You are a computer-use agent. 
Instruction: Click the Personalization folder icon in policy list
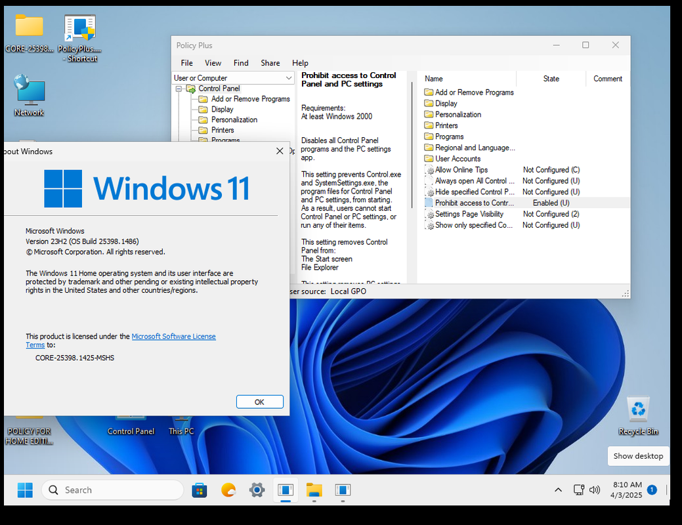tap(429, 114)
